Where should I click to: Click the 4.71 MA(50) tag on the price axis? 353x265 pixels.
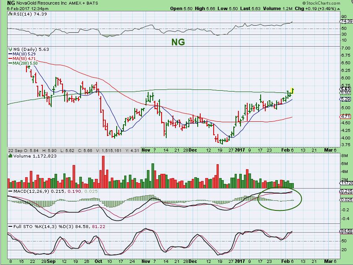coord(345,116)
